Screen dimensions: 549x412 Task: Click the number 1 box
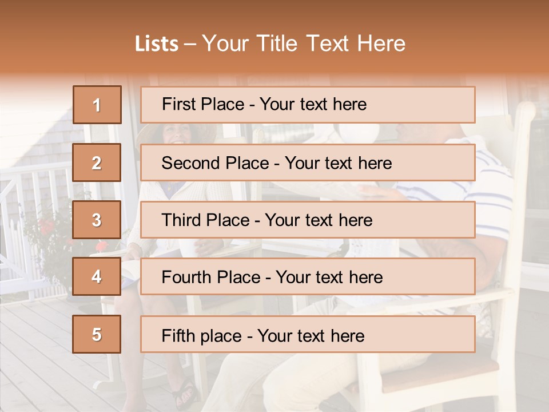97,105
